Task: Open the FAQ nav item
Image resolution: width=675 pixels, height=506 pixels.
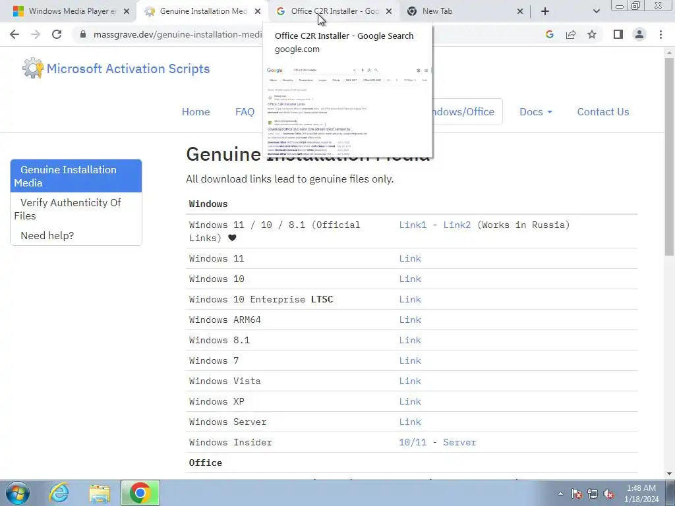Action: click(245, 112)
